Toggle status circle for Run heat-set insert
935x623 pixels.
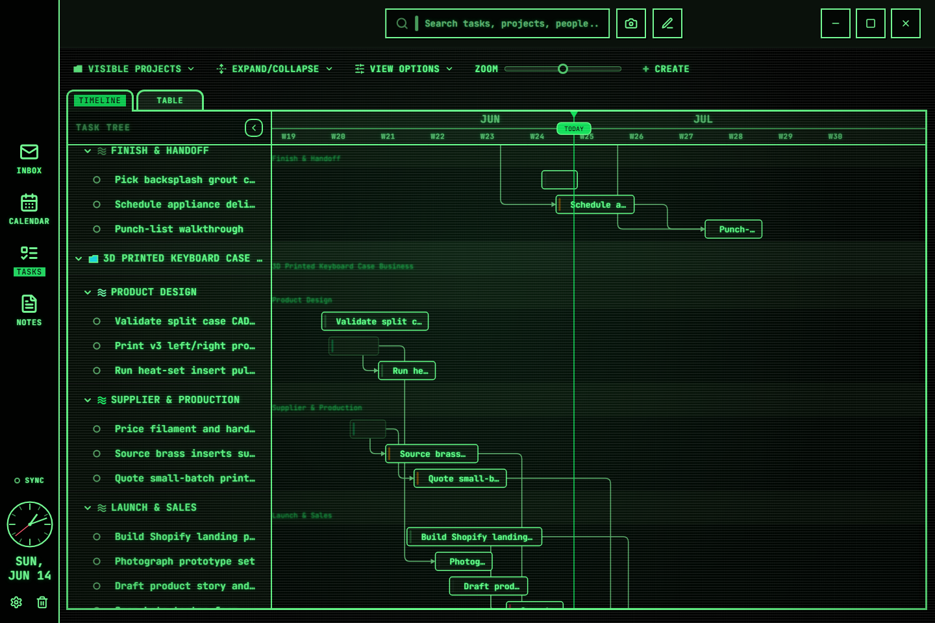(x=97, y=371)
